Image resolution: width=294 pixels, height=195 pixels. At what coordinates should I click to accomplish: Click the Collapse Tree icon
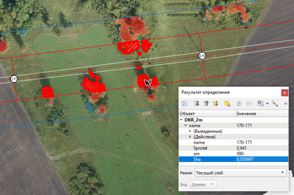[206, 104]
